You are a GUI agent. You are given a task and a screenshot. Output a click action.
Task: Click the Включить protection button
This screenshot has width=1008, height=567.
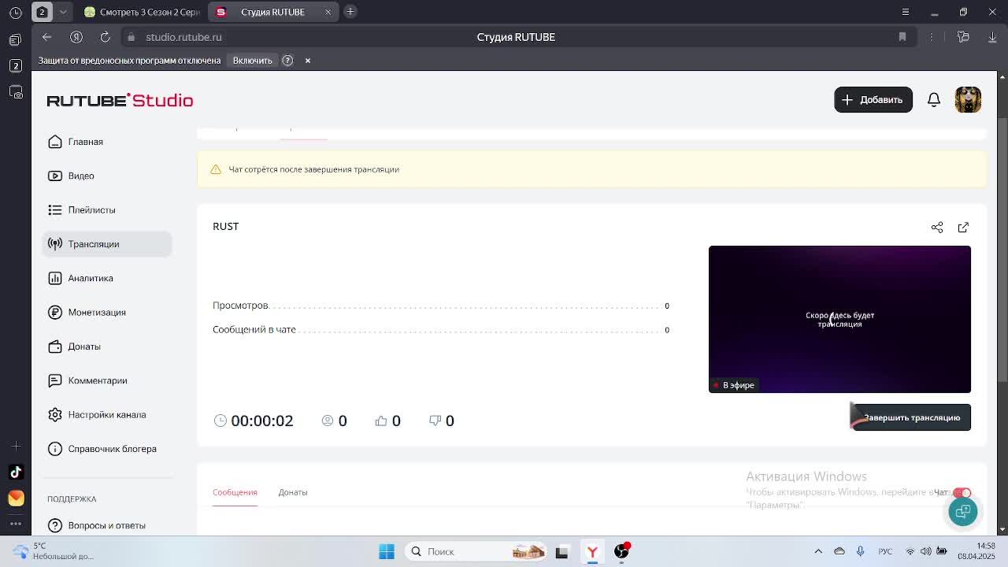click(x=252, y=61)
